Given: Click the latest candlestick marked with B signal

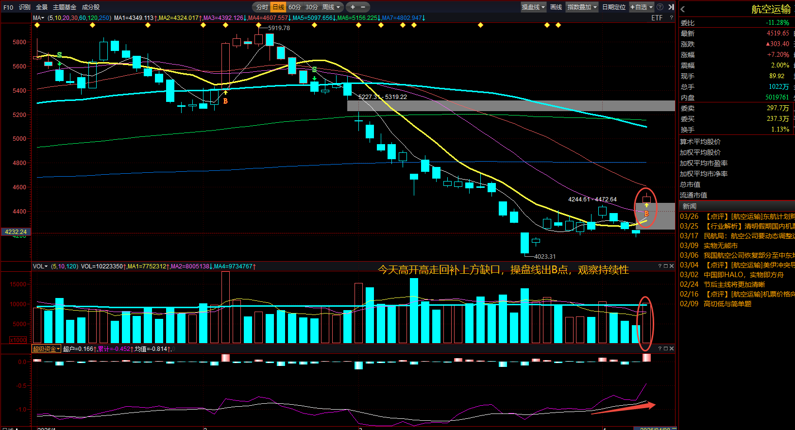Looking at the screenshot, I should click(x=646, y=199).
